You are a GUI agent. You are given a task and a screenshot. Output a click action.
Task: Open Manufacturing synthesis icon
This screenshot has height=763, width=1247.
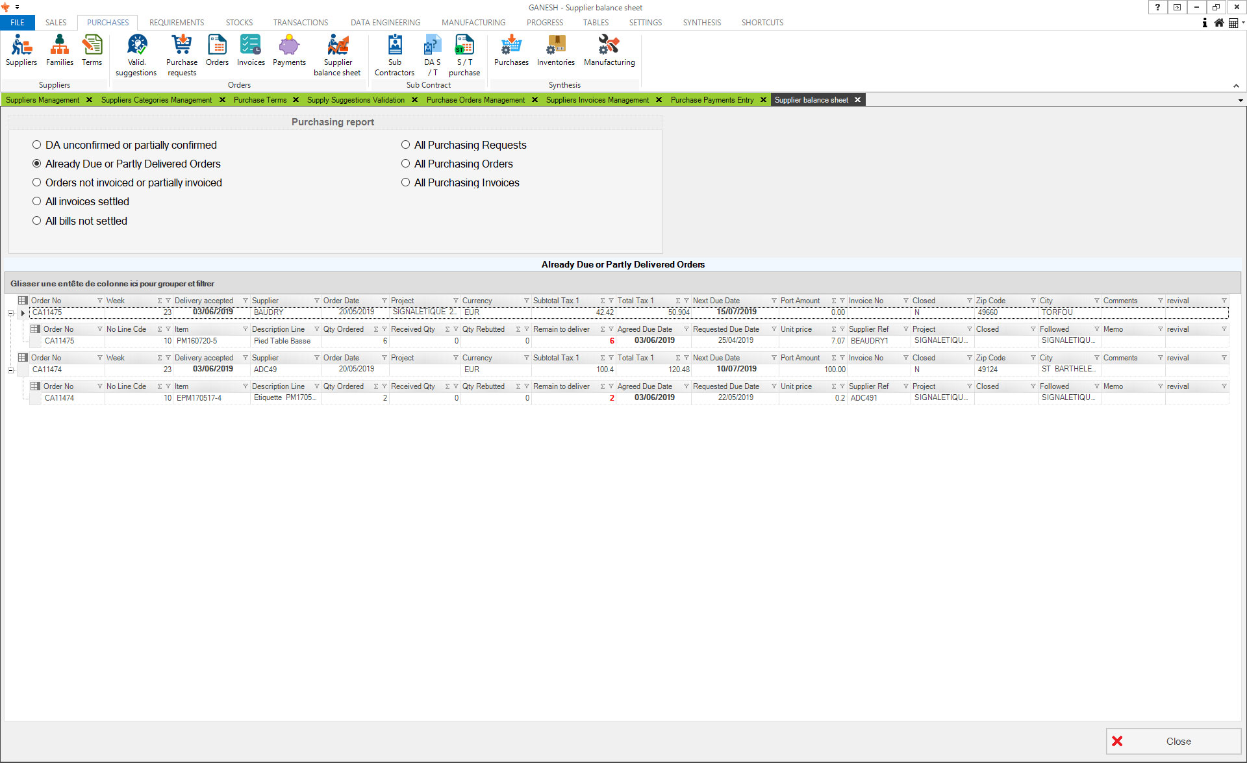pyautogui.click(x=609, y=51)
